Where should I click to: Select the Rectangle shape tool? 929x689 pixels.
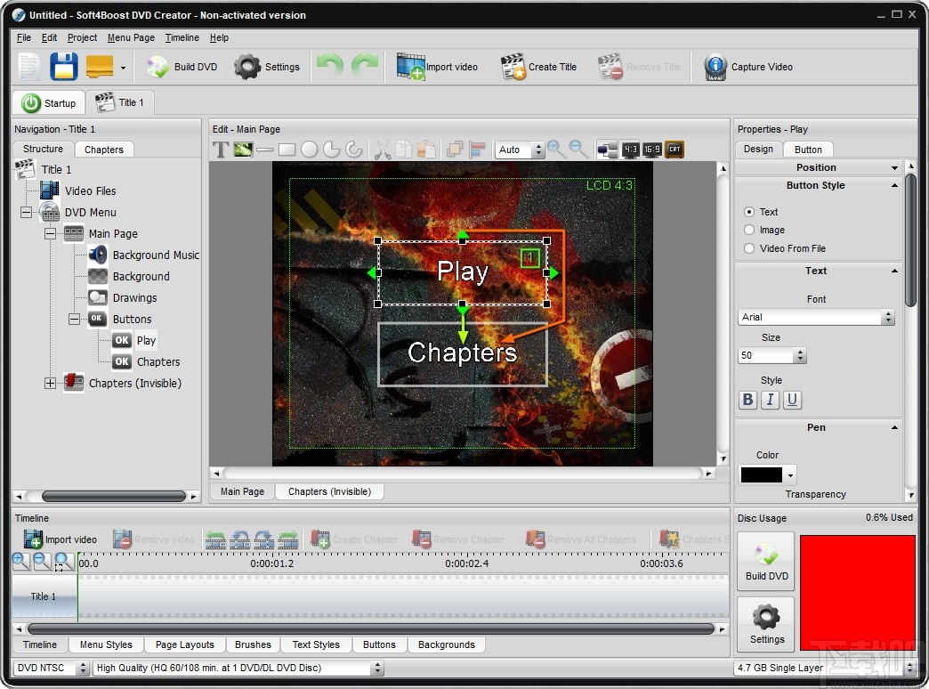point(287,149)
